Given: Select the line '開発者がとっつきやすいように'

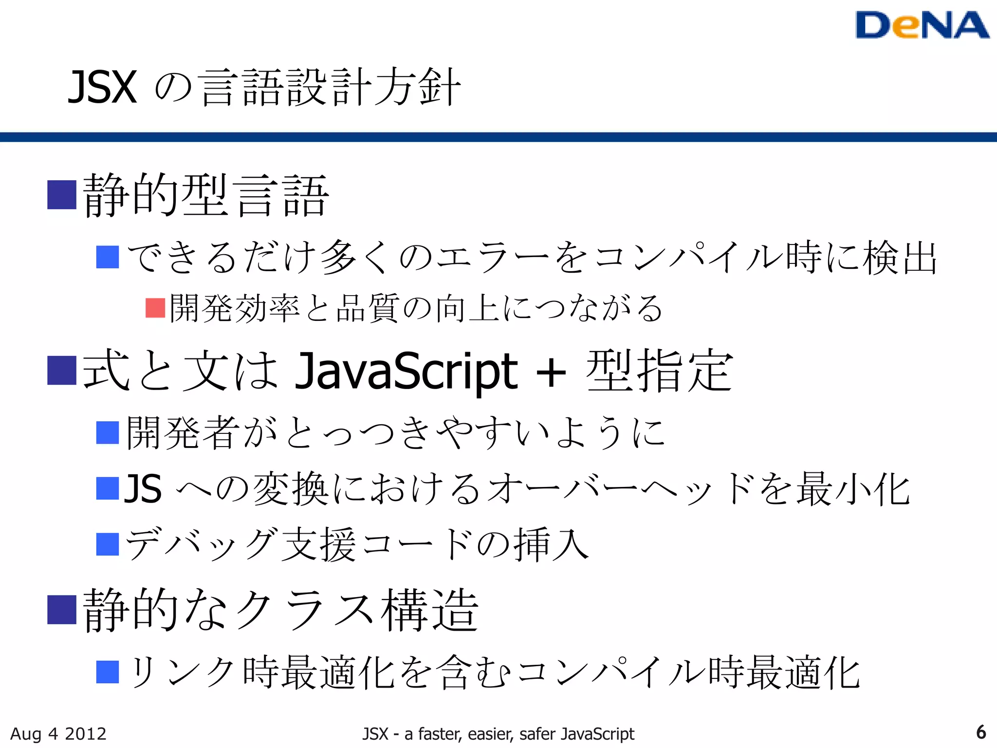Looking at the screenshot, I should tap(396, 432).
